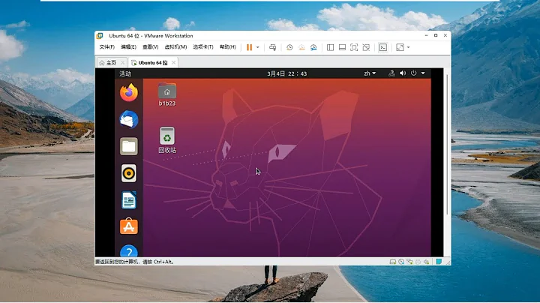The height and width of the screenshot is (303, 540).
Task: Open the 文件(F) menu
Action: coord(106,47)
